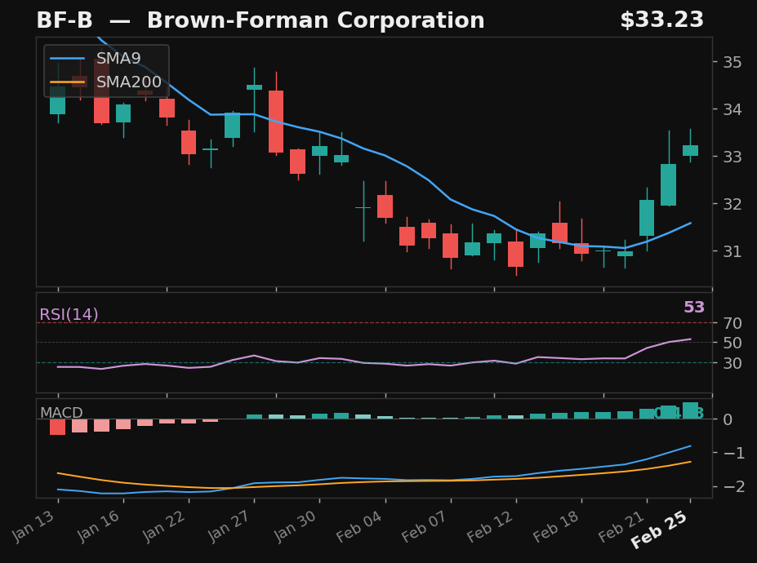The height and width of the screenshot is (563, 757).
Task: Click the 32 price axis label
Action: coord(733,204)
